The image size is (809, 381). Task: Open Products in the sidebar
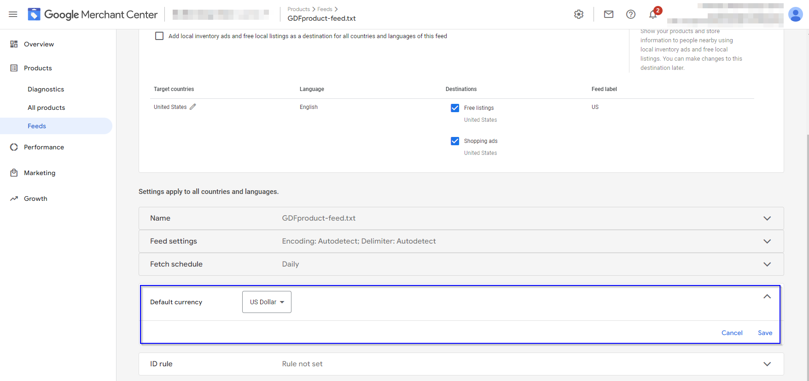coord(38,68)
